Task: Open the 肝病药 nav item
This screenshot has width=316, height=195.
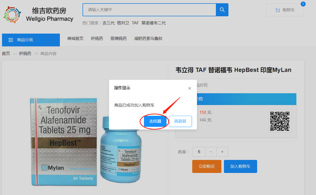Action: pos(97,39)
